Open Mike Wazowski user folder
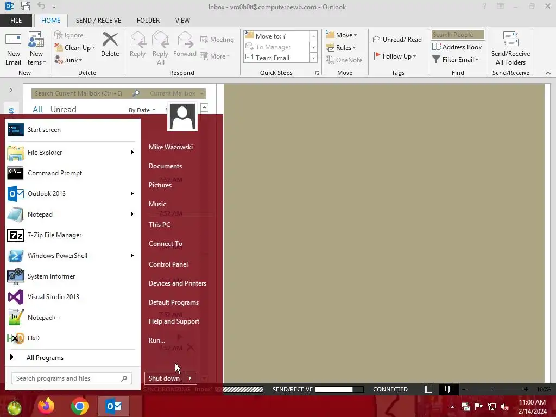 [x=170, y=147]
